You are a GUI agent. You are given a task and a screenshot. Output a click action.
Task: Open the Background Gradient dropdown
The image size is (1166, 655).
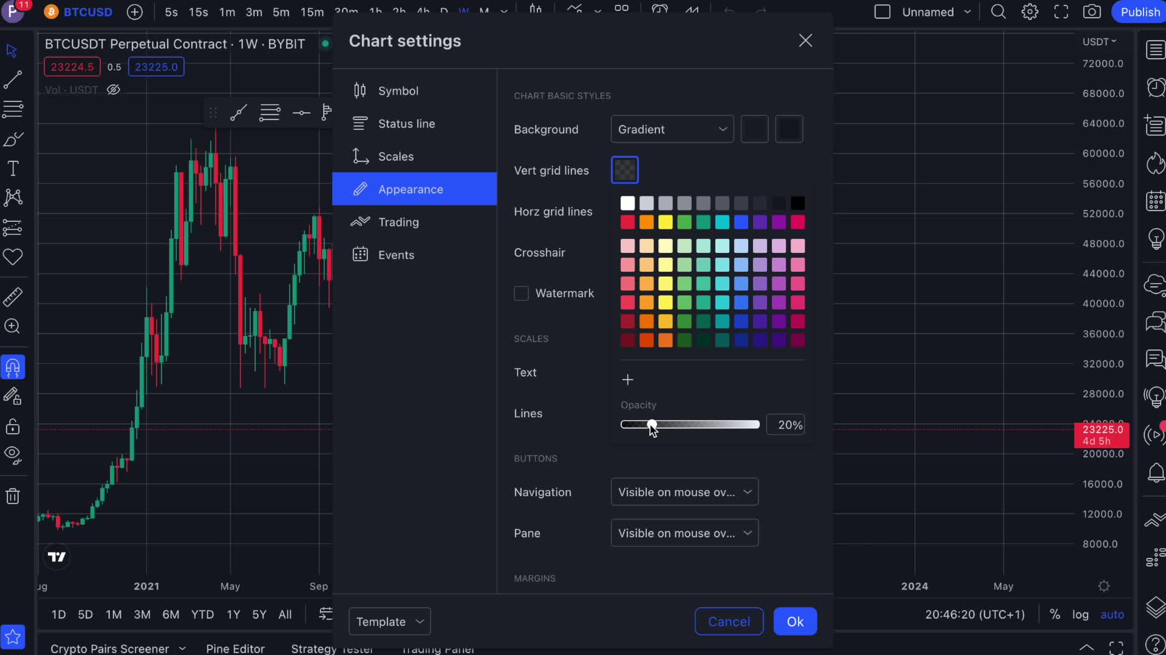[672, 129]
